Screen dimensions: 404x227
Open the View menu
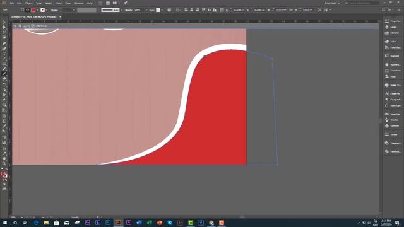pos(68,3)
